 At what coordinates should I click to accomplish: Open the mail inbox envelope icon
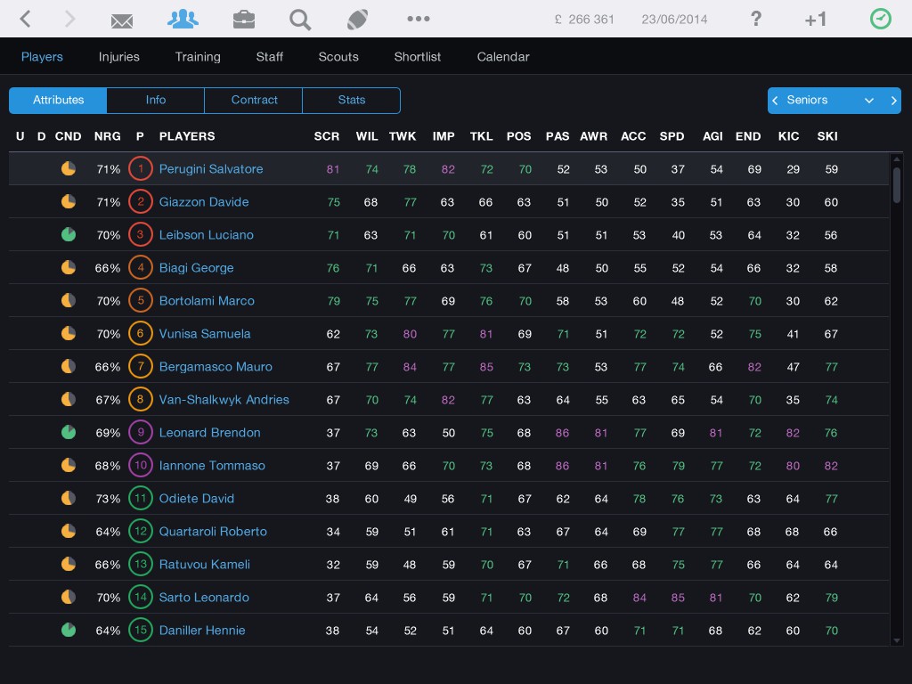(x=122, y=20)
